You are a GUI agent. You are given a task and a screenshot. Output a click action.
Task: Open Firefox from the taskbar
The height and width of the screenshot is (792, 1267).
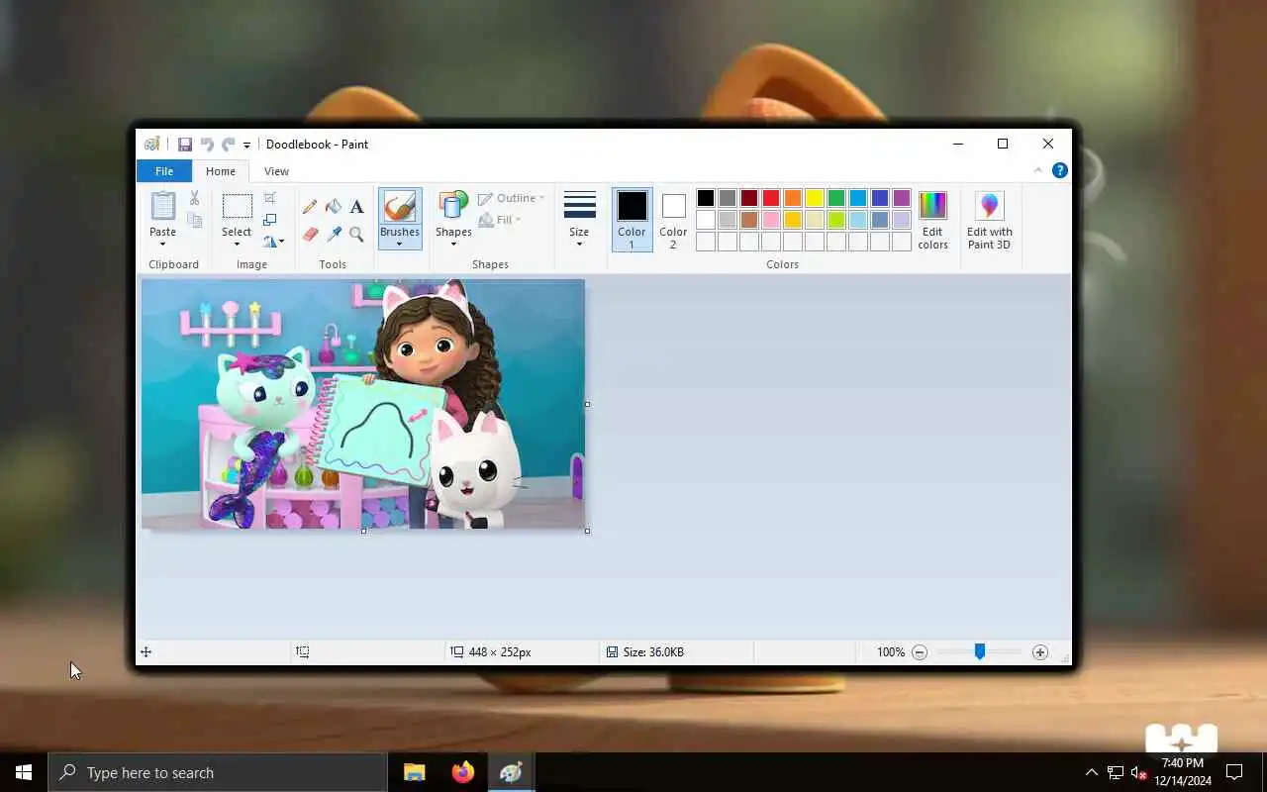point(462,772)
